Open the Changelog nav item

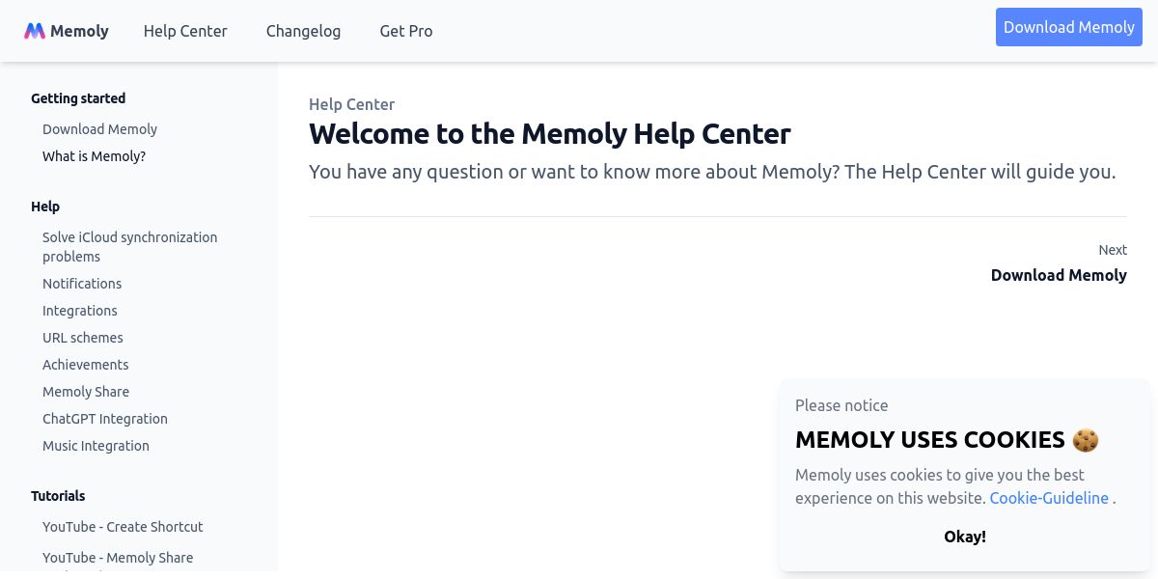(x=303, y=31)
